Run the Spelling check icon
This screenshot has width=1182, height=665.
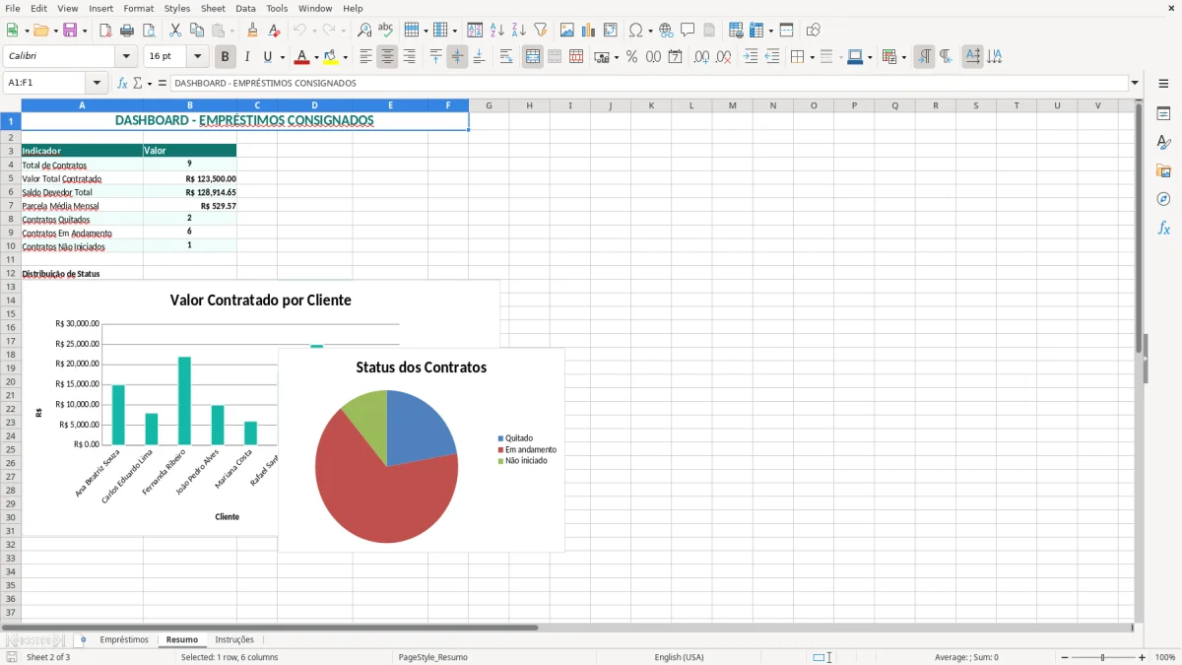coord(386,31)
